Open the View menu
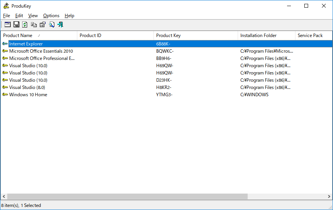The width and height of the screenshot is (333, 210). pos(33,16)
